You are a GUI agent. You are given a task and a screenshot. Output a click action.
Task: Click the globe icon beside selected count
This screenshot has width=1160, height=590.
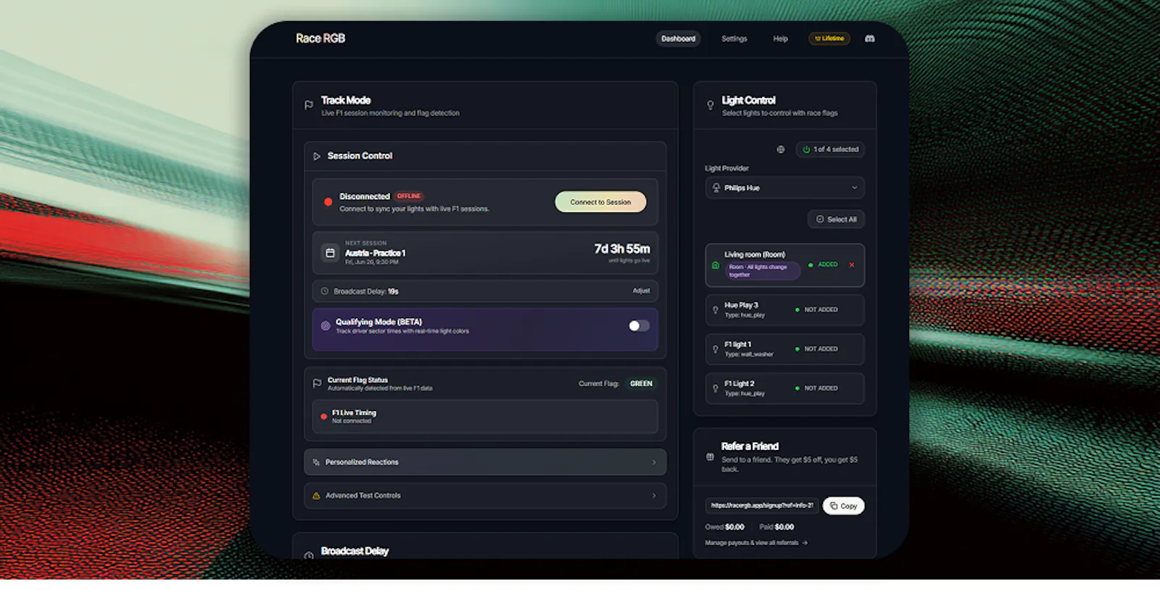[781, 149]
